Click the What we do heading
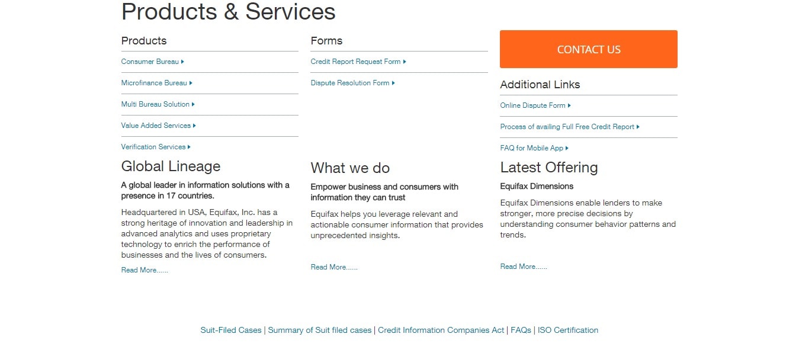The height and width of the screenshot is (353, 799). pos(350,168)
